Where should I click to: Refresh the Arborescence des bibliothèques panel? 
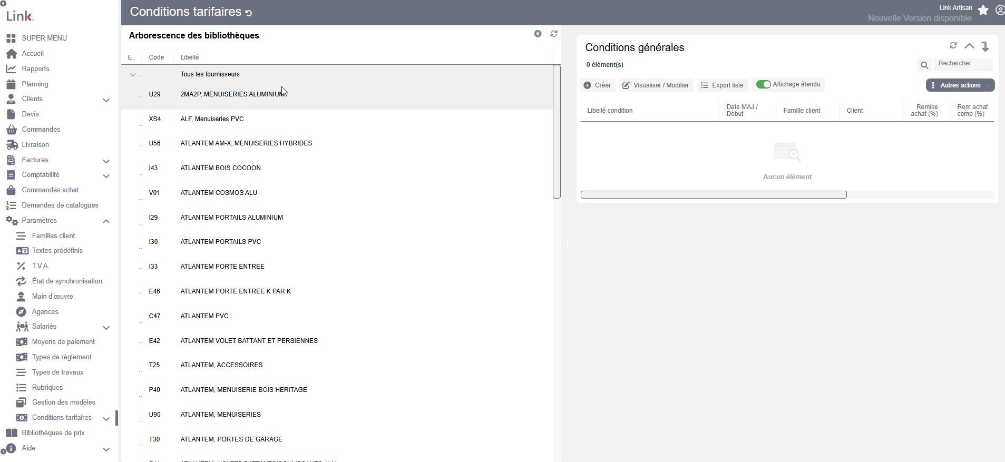[554, 34]
